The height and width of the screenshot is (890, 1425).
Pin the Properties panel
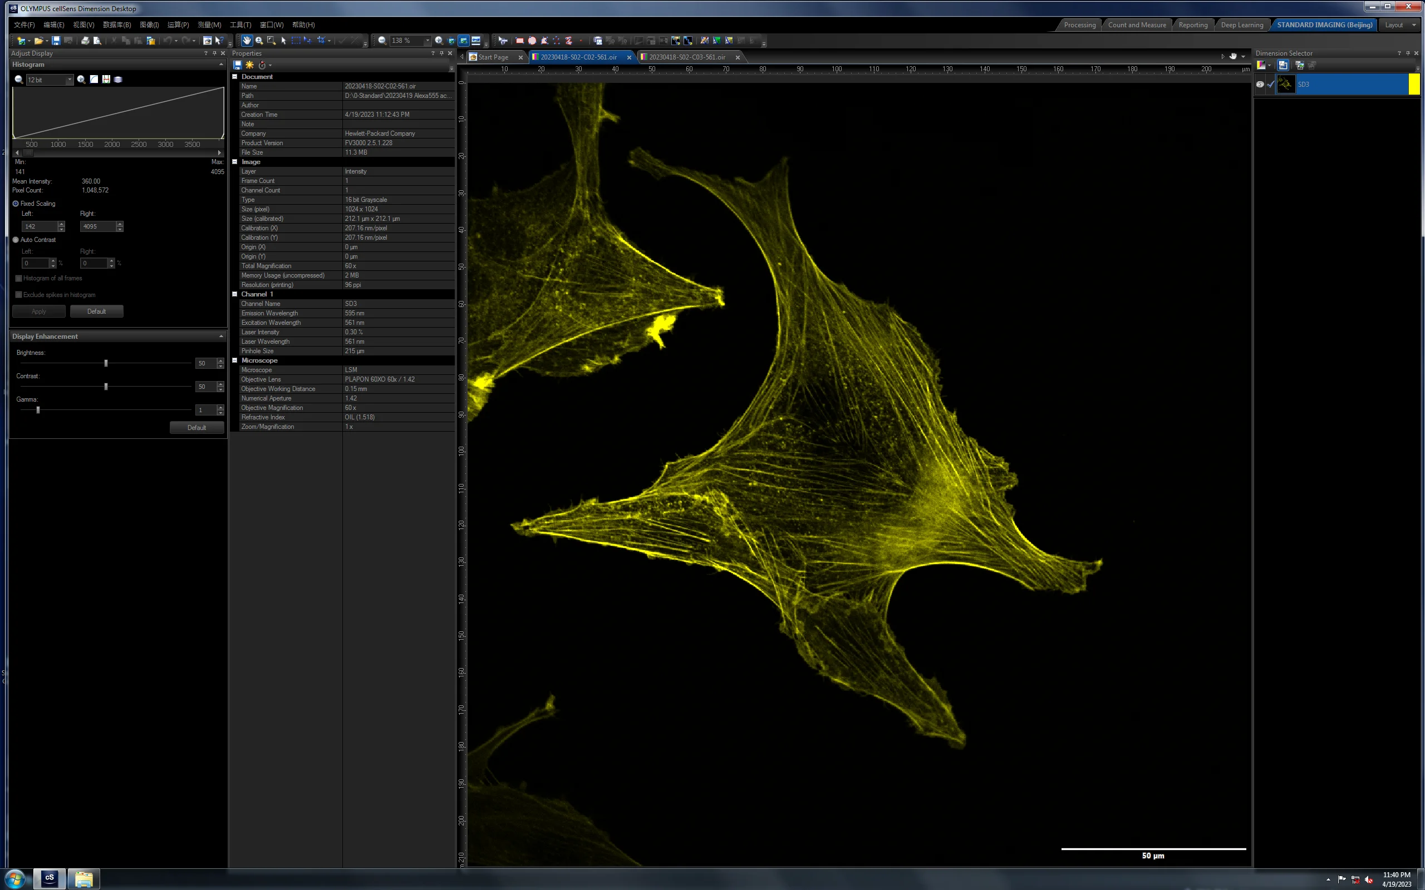(x=441, y=53)
